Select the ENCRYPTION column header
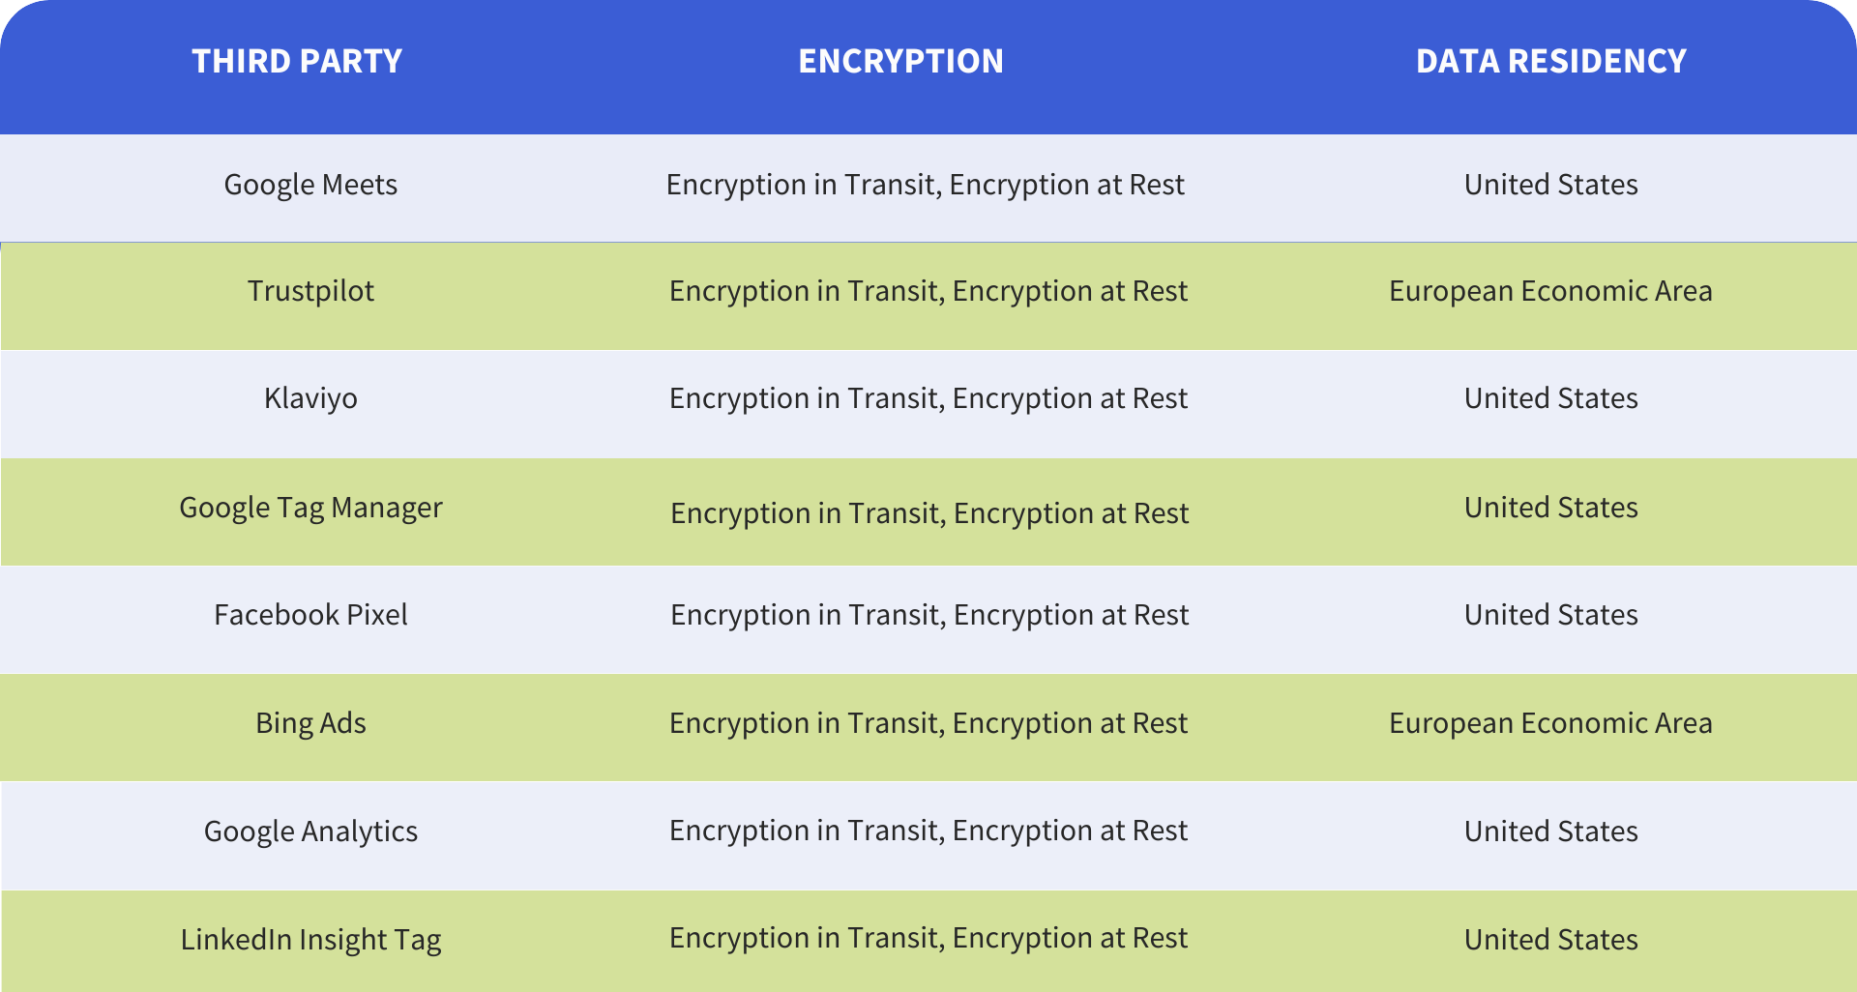This screenshot has height=992, width=1857. tap(900, 61)
